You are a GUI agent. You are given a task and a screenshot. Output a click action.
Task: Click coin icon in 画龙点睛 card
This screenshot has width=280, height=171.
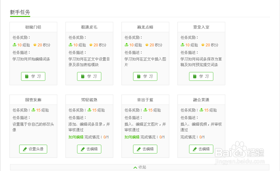click(147, 45)
